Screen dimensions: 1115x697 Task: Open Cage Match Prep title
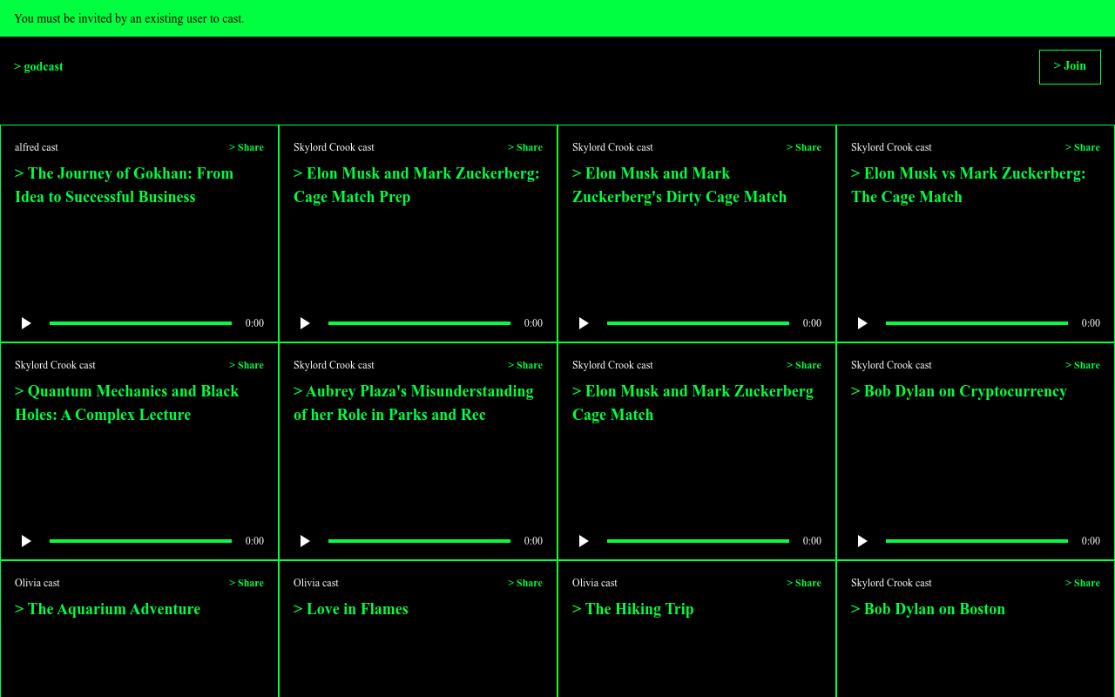coord(416,185)
